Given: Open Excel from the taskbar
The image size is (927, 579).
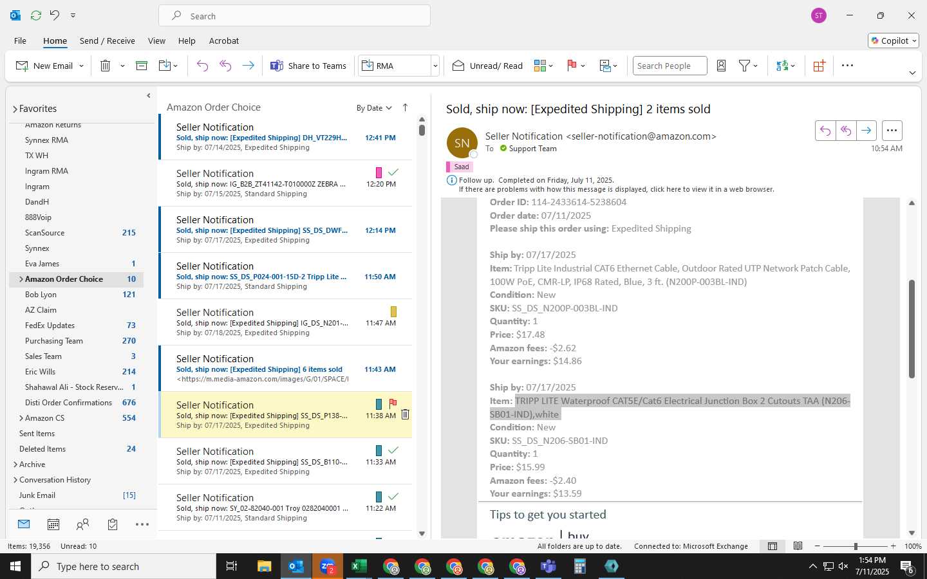Looking at the screenshot, I should click(359, 566).
